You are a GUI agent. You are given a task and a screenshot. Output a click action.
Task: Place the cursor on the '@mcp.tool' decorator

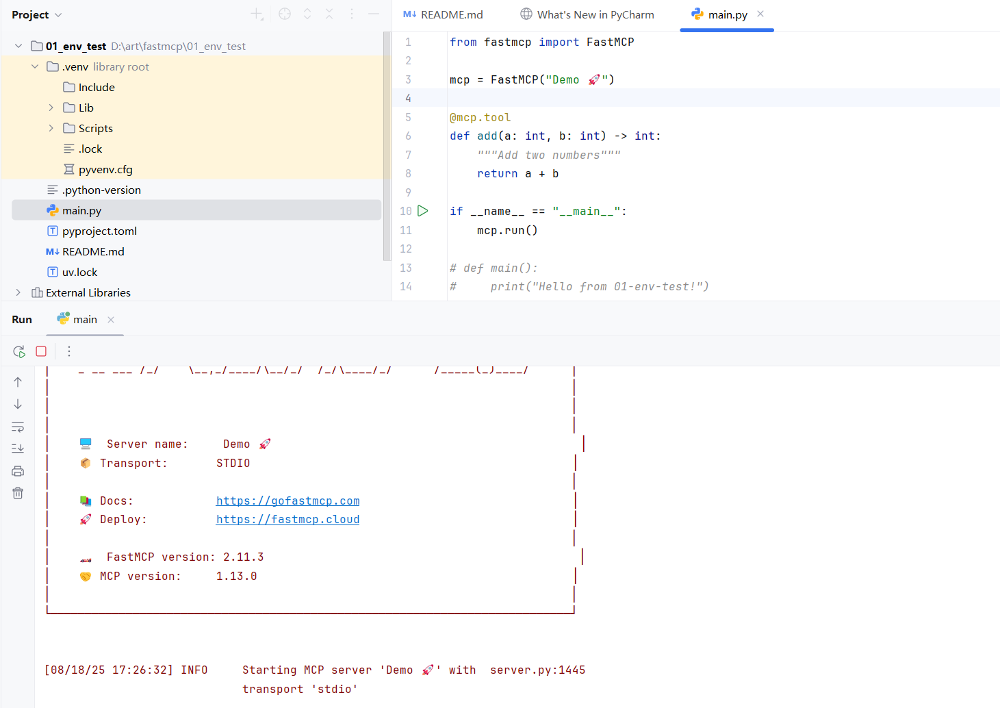[x=480, y=117]
